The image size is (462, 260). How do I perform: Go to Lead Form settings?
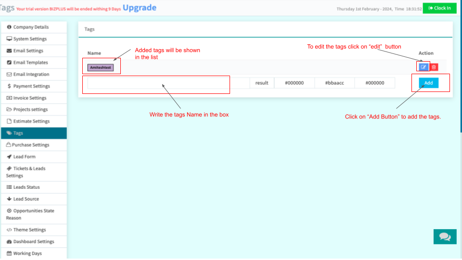click(x=24, y=157)
